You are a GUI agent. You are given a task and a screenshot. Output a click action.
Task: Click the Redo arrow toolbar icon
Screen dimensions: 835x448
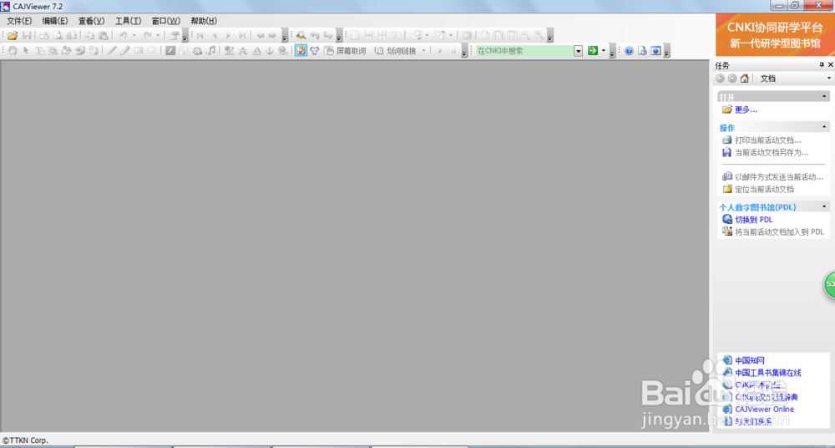[x=148, y=36]
